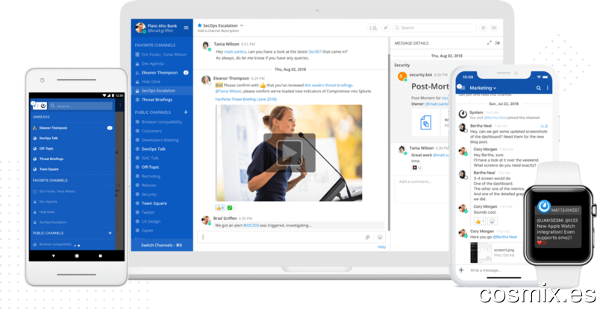The image size is (597, 309).
Task: Click the star icon next to SecOps Escalation
Action: [199, 25]
